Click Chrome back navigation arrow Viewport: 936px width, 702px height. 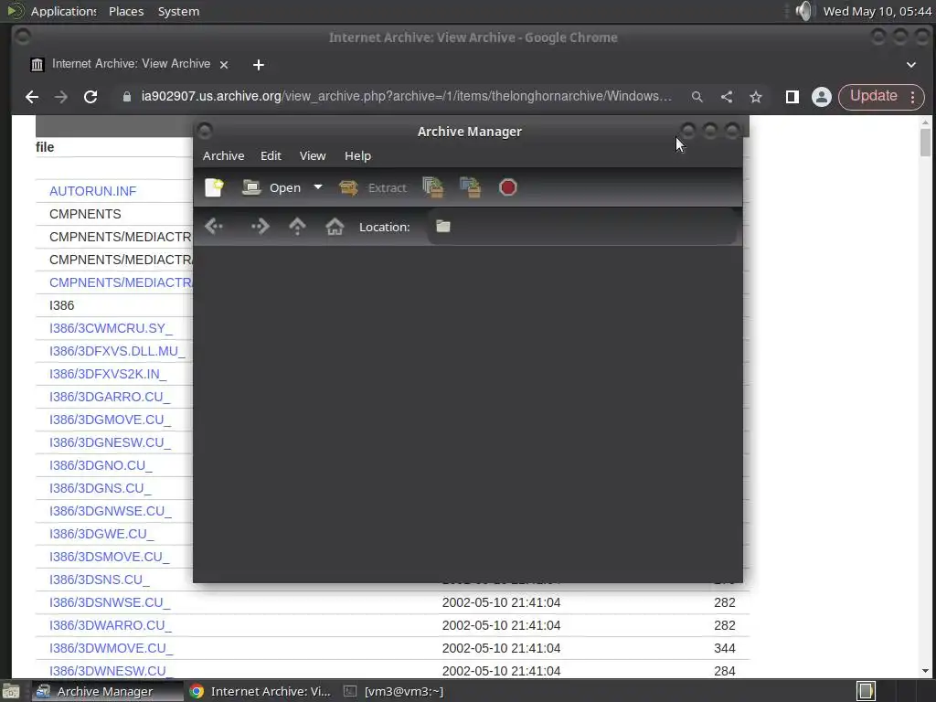click(x=32, y=97)
